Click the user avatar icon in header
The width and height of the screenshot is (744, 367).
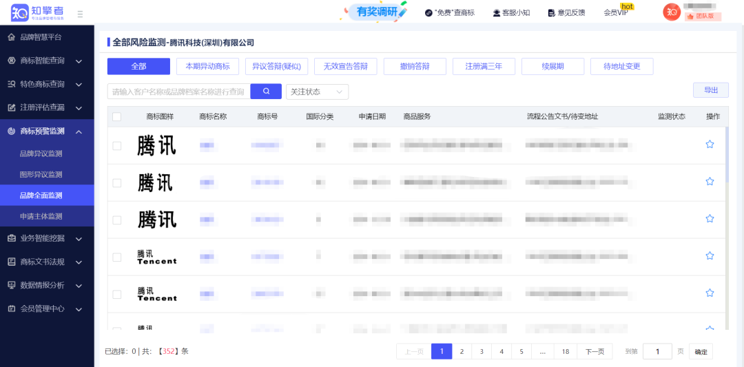(672, 12)
